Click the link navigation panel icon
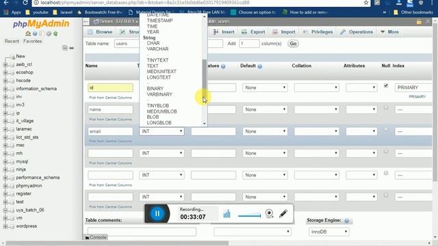Screen dimensions: 438x246 (x=72, y=48)
